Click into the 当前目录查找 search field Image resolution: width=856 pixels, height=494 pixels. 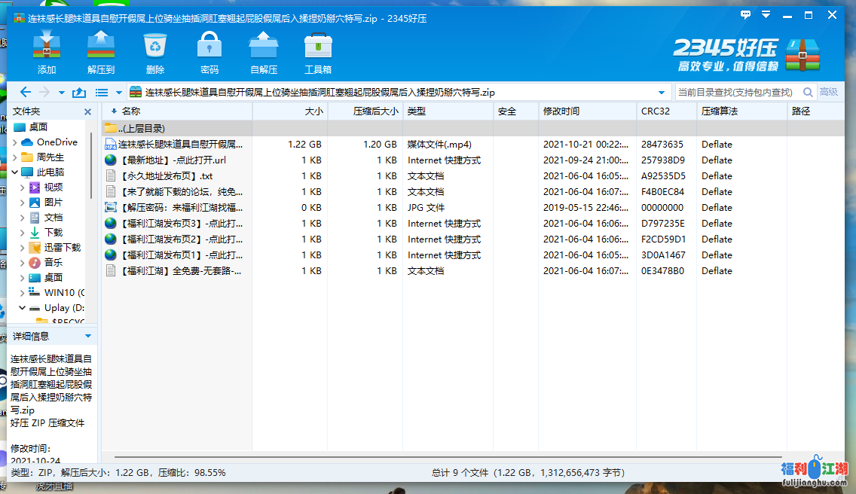coord(735,93)
